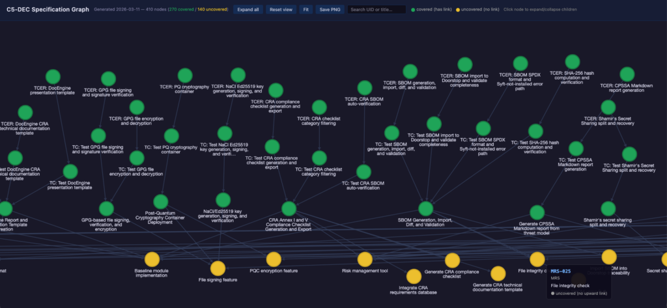Viewport: 667px width, 308px height.
Task: Save graph with Save PNG button
Action: [x=329, y=10]
